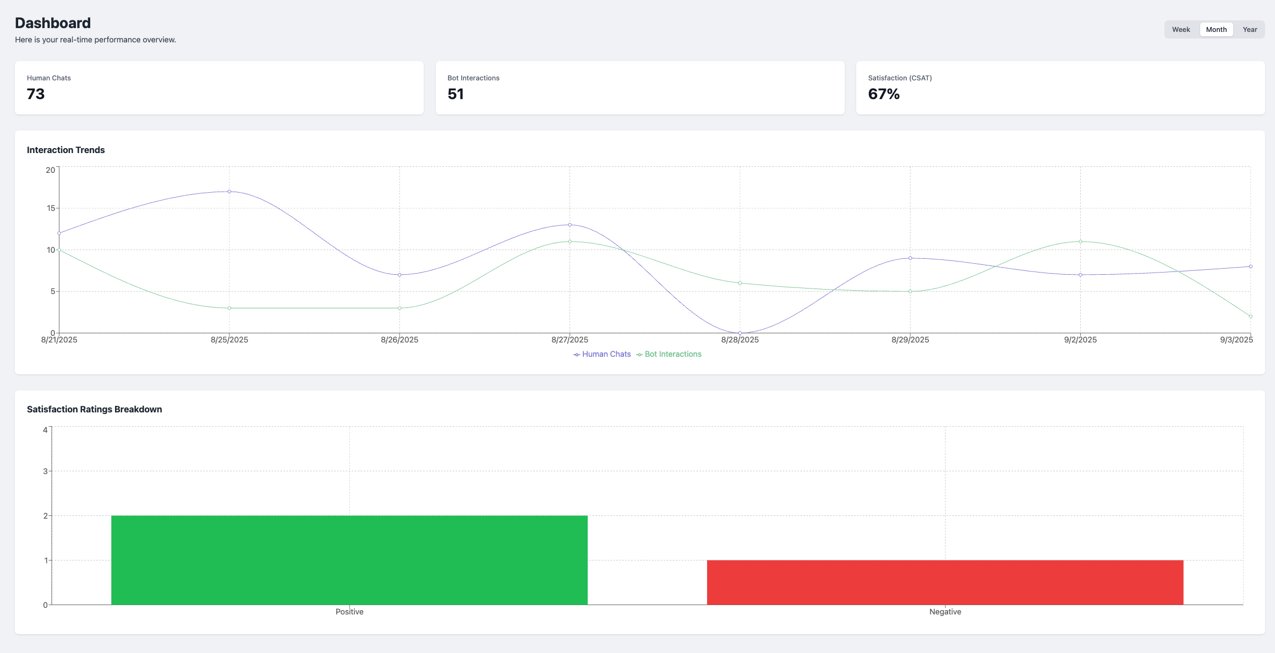This screenshot has height=653, width=1275.
Task: Click the Satisfaction Ratings Breakdown heading
Action: 94,409
